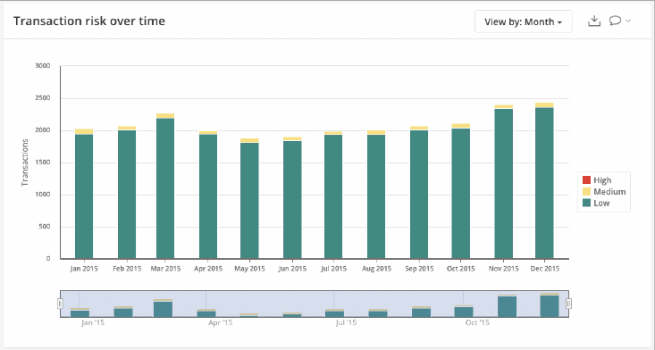Select the Apr 2015 bar

(x=208, y=195)
